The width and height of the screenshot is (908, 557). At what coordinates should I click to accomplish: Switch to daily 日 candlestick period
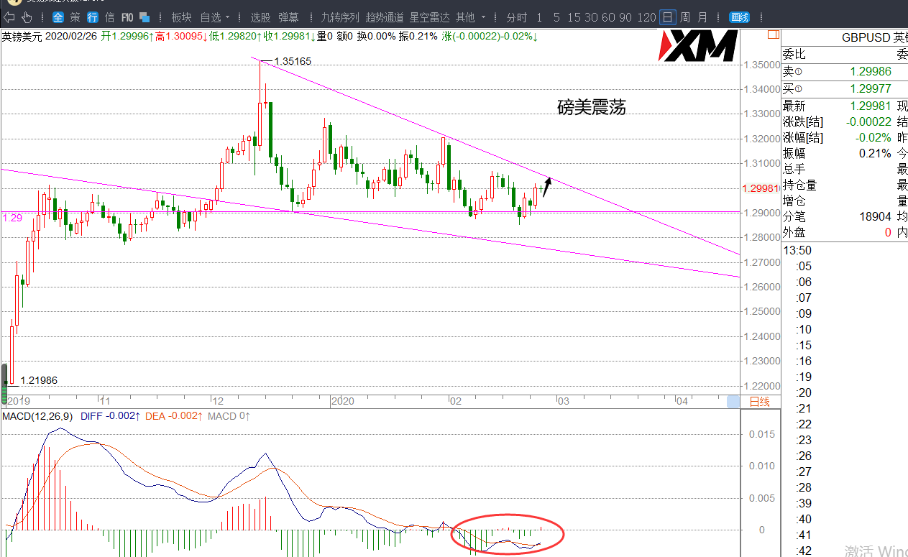click(x=668, y=17)
